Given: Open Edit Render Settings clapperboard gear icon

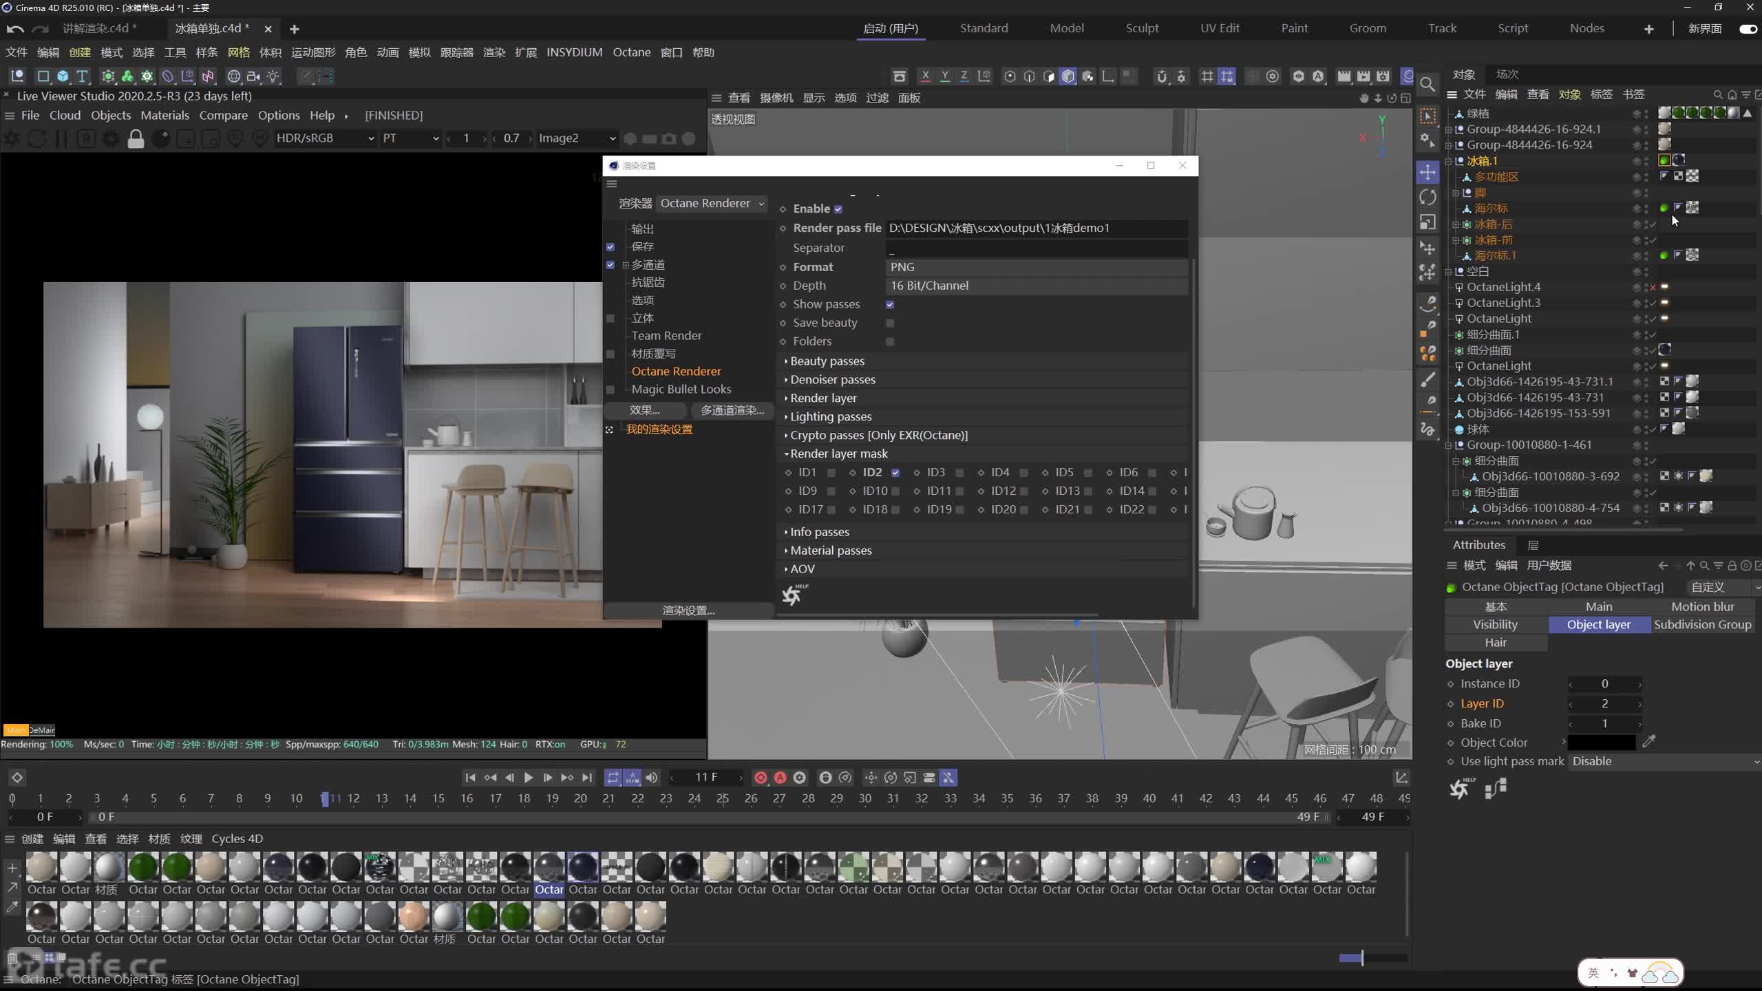Looking at the screenshot, I should [x=1383, y=76].
